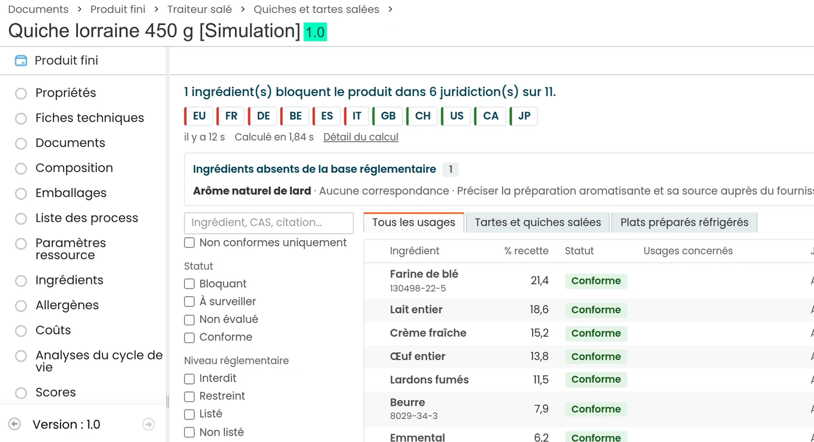Open Quiches et tartes salées breadcrumb
This screenshot has width=814, height=442.
click(x=316, y=9)
